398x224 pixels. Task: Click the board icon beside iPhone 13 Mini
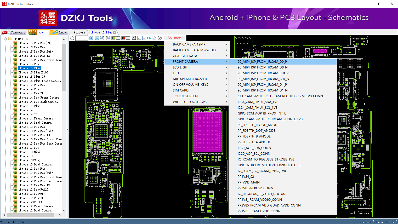click(15, 152)
